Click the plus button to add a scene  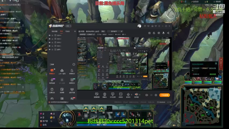pyautogui.click(x=75, y=31)
